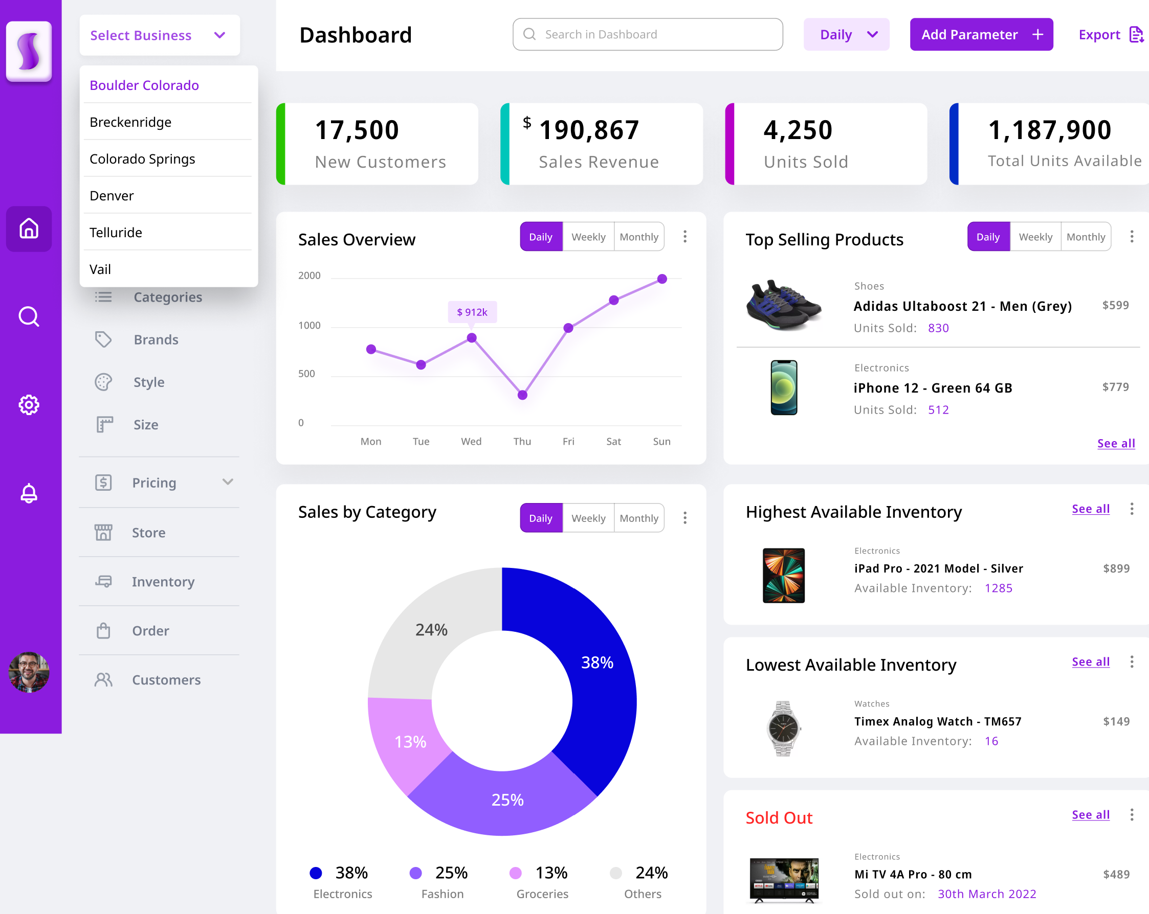The width and height of the screenshot is (1149, 914).
Task: Switch Top Selling Products to Monthly
Action: click(x=1086, y=237)
